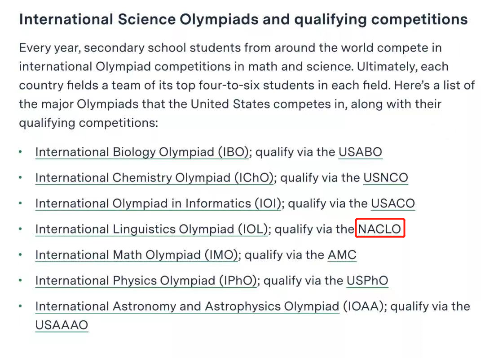Open the International Astronomy and Astrophysics Olympiad link
The image size is (485, 358).
click(187, 306)
